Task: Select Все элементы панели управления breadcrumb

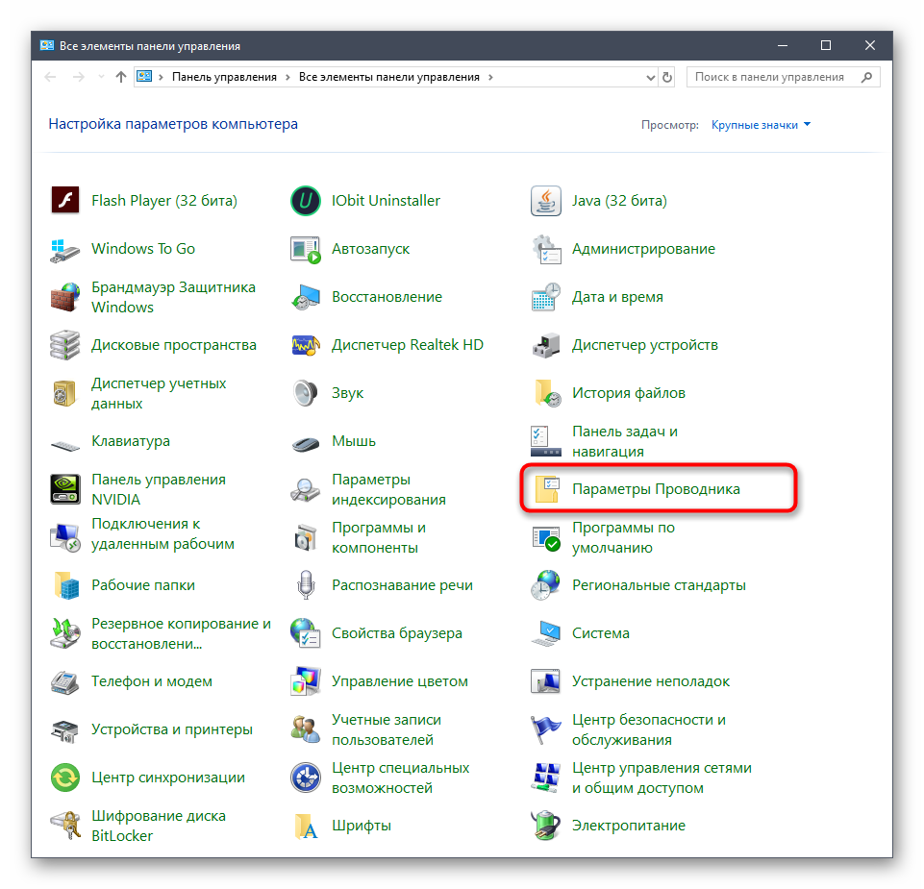Action: coord(390,77)
